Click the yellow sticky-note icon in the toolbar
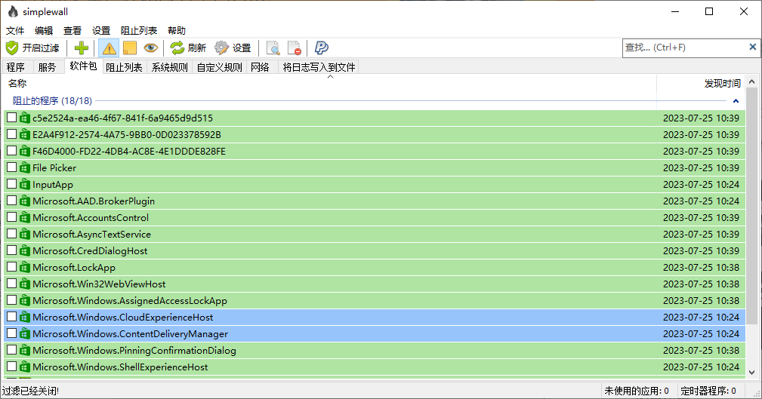This screenshot has height=399, width=762. (129, 48)
